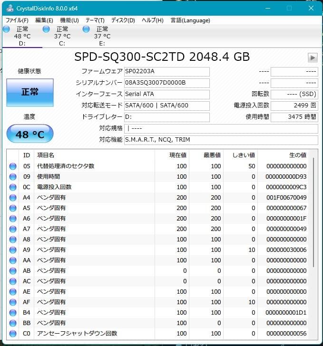Click raw value 000000030006

[x=286, y=250]
